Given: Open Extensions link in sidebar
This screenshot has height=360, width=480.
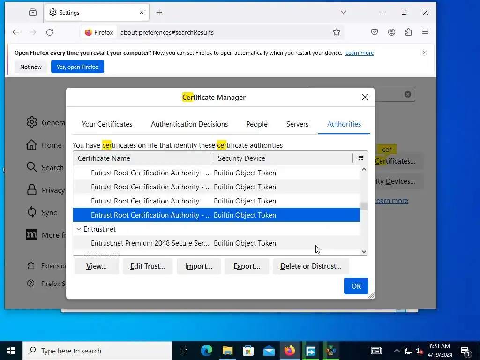Looking at the screenshot, I should click(46, 266).
